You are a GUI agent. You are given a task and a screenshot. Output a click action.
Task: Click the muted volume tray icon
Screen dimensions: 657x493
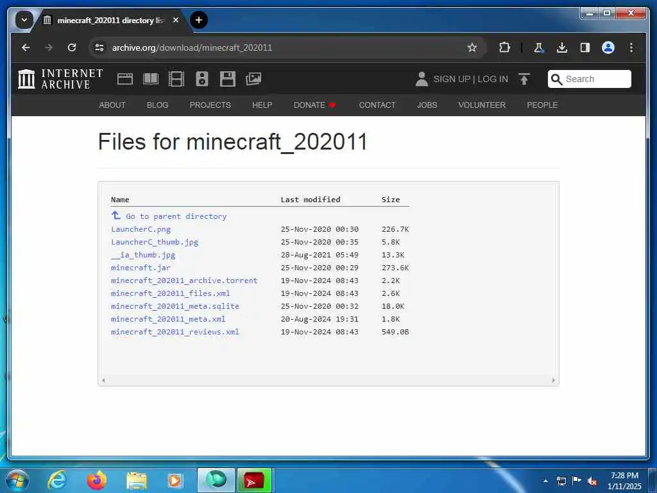coord(592,481)
